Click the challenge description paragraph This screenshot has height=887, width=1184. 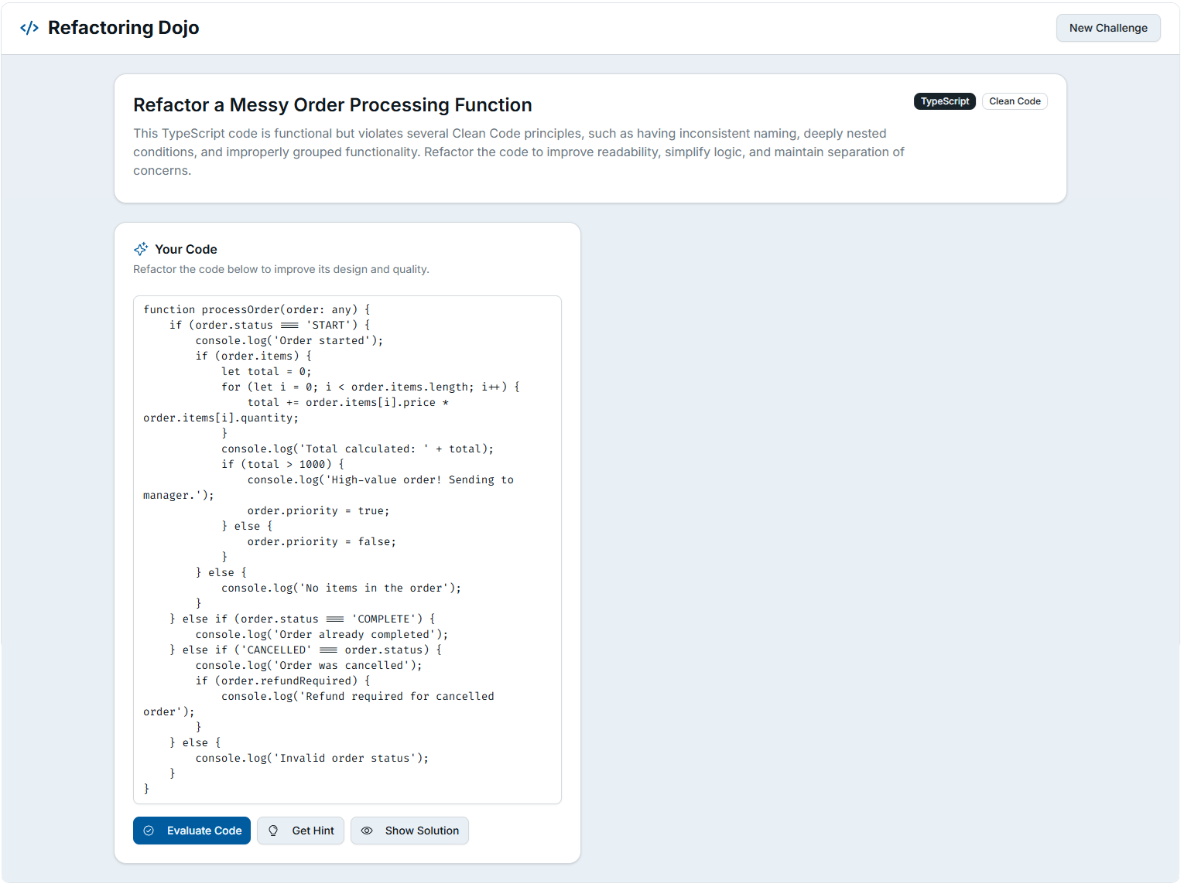[x=518, y=152]
